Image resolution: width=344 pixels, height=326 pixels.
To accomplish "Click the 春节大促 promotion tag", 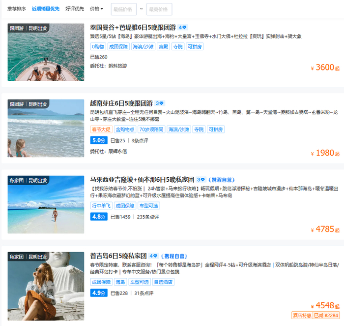I will 101,130.
